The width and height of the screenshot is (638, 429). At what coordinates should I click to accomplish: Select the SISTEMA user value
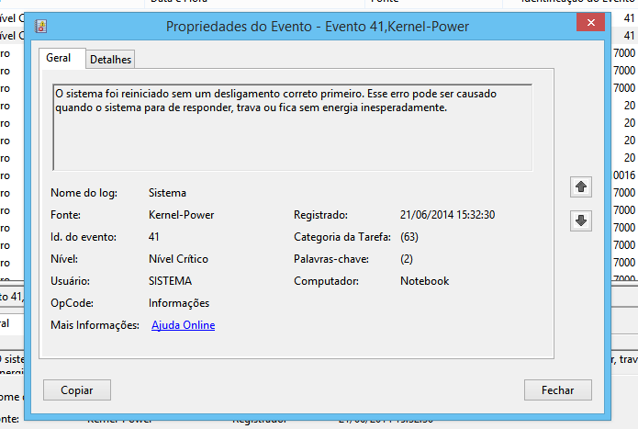(x=170, y=281)
